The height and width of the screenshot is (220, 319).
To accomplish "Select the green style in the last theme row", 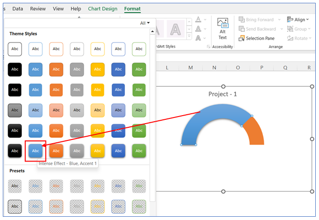I will pyautogui.click(x=139, y=151).
